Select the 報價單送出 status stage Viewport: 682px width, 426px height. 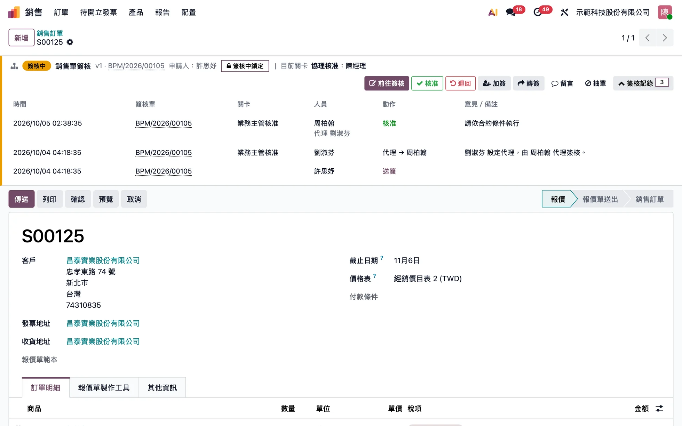click(600, 199)
